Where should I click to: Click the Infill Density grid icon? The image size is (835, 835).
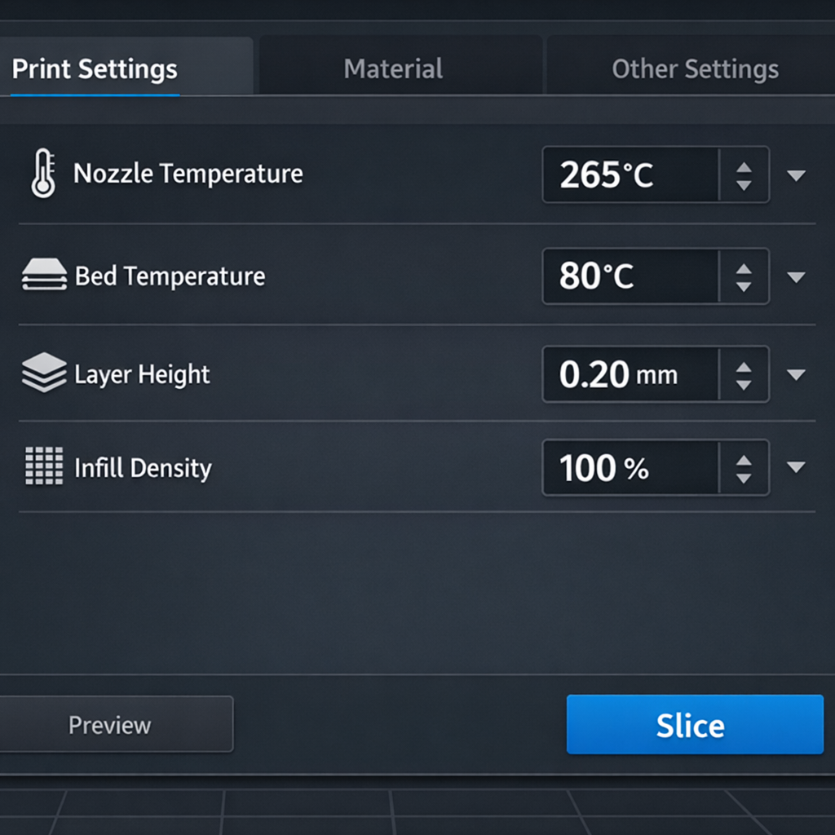click(x=45, y=467)
